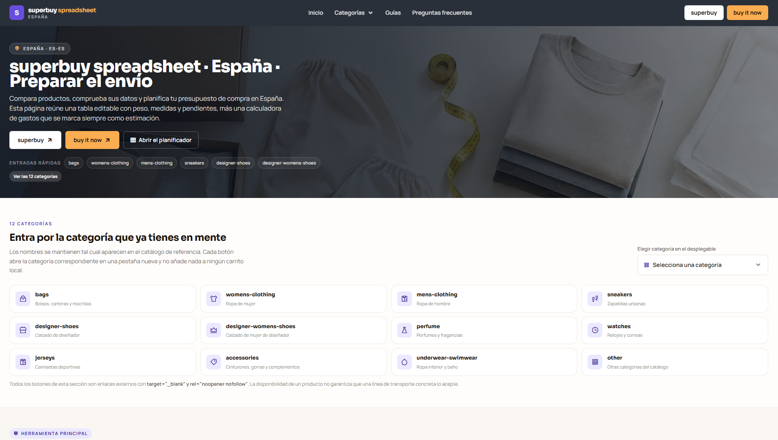Click the designer-shoes store icon
Image resolution: width=778 pixels, height=440 pixels.
(x=23, y=330)
